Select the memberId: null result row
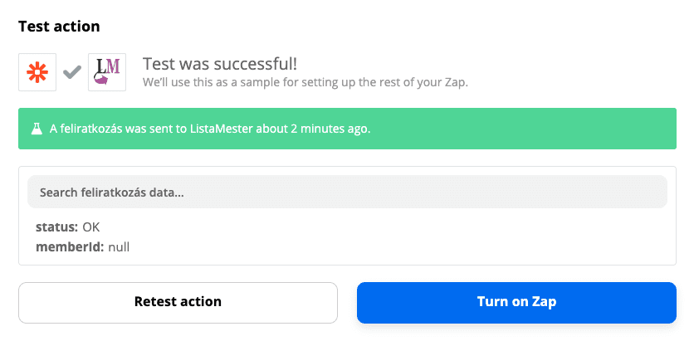Screen dimensions: 694x341 point(82,246)
